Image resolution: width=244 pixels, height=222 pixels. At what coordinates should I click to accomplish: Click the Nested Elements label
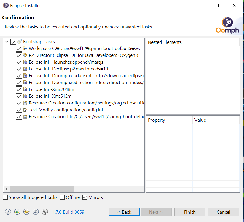coord(165,42)
